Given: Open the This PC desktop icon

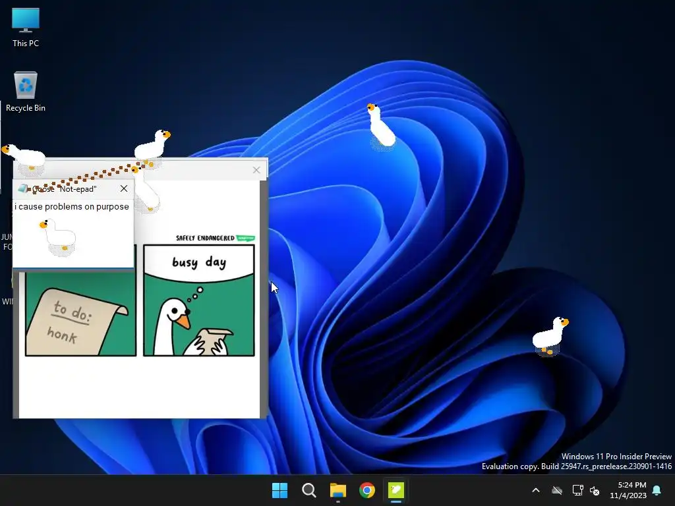Looking at the screenshot, I should pos(26,28).
